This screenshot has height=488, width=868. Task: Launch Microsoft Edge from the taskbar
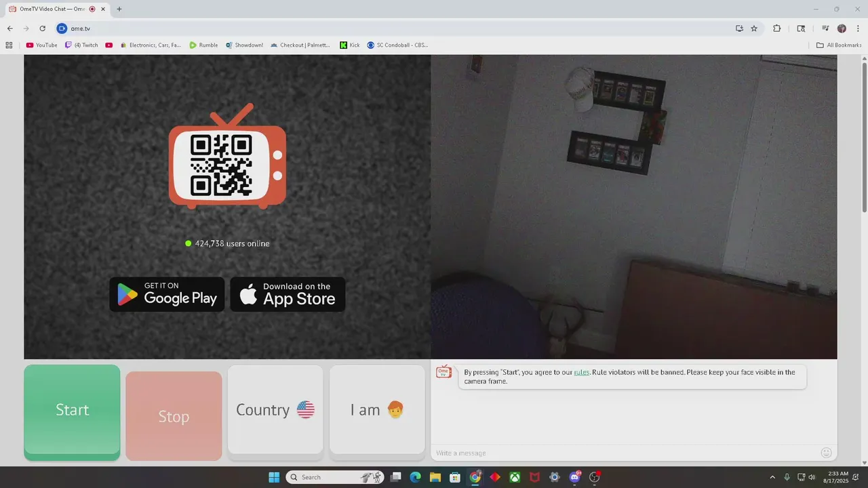tap(415, 477)
